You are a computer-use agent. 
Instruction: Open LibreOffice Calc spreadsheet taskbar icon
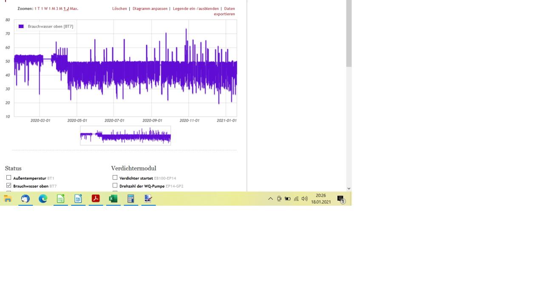(61, 198)
